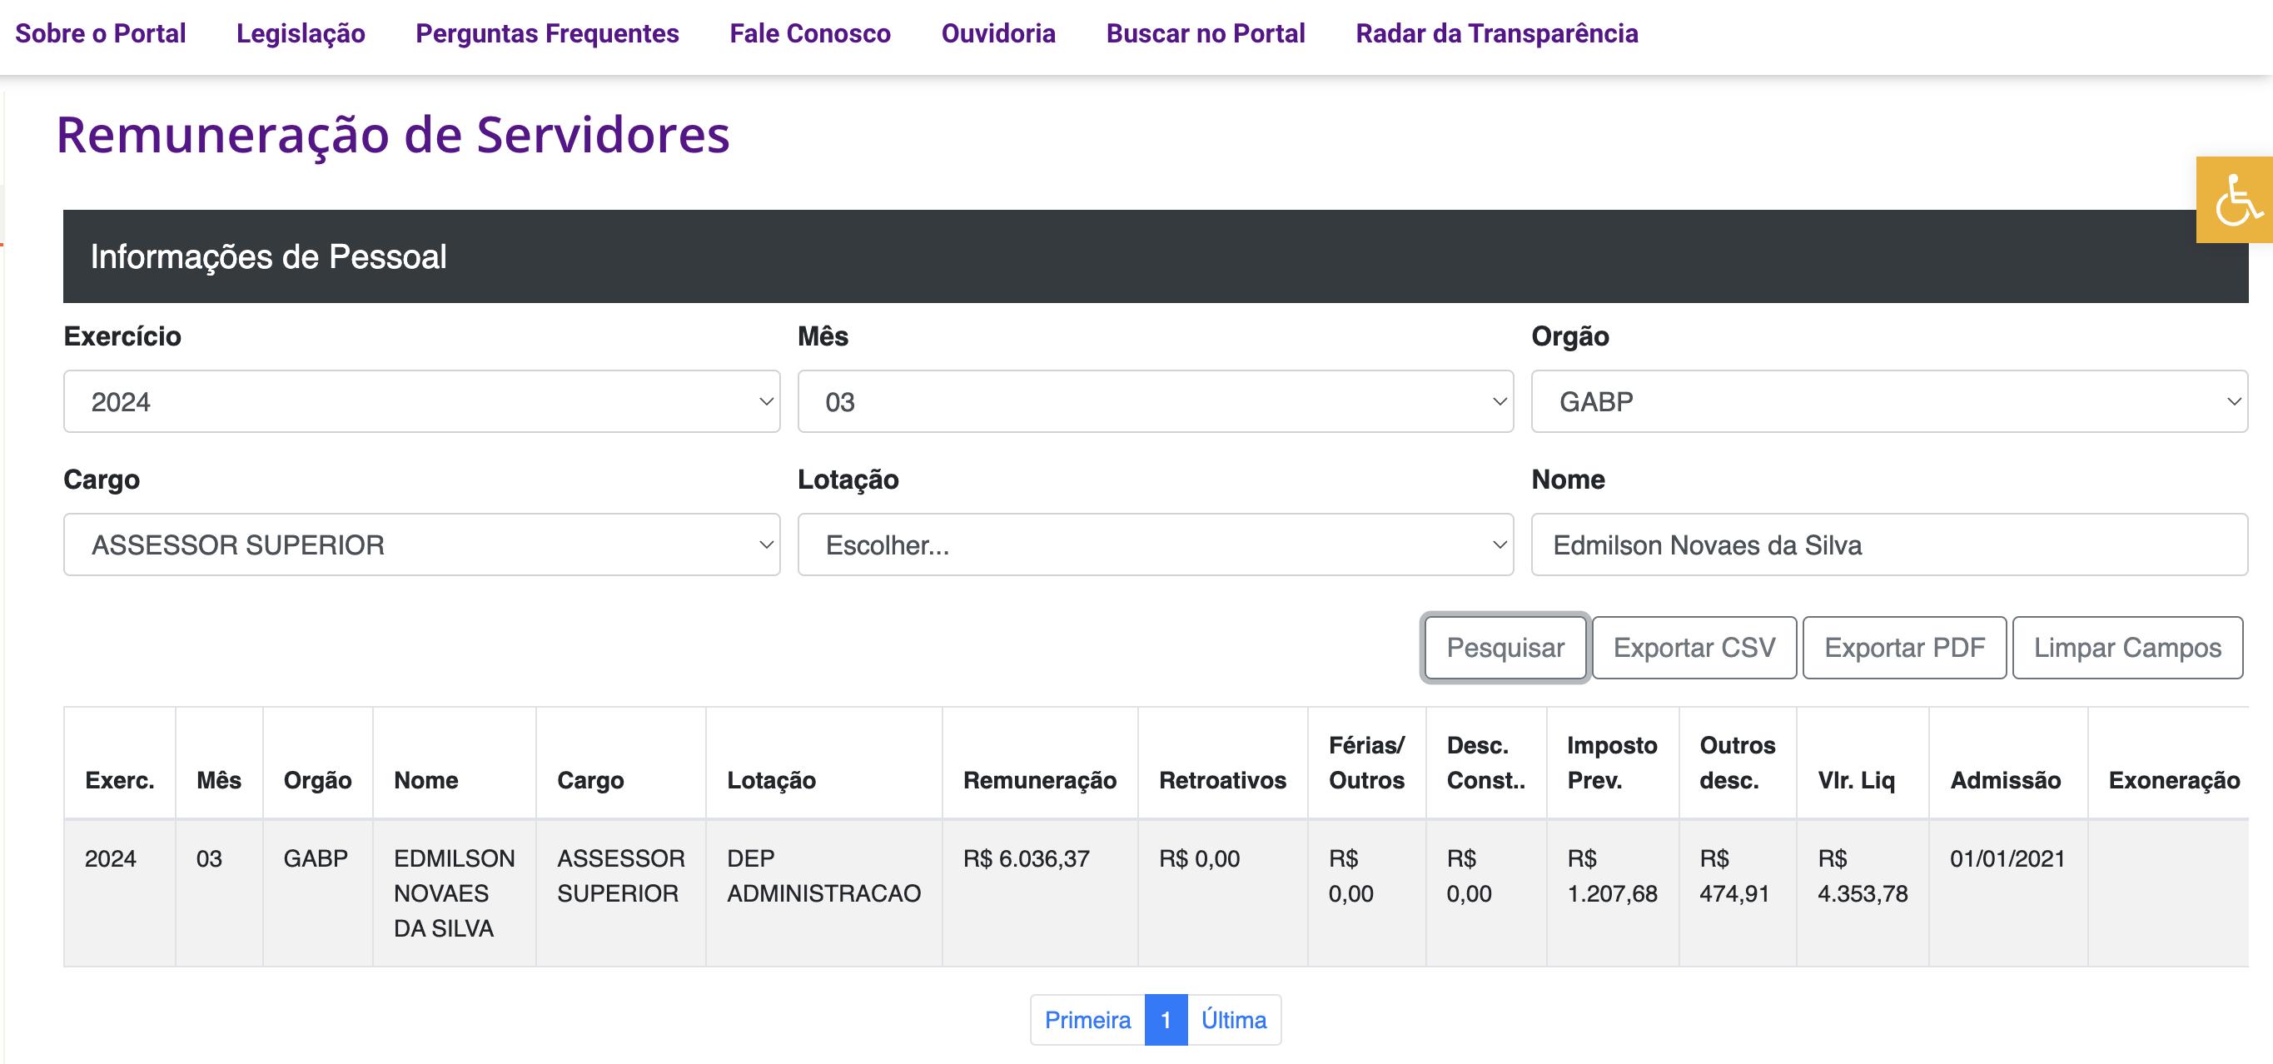This screenshot has width=2273, height=1064.
Task: Open the Exercício year dropdown
Action: pos(422,401)
